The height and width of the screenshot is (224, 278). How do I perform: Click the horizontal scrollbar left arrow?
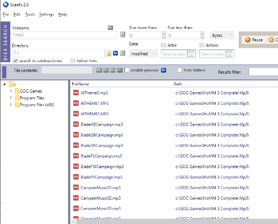coord(73,222)
